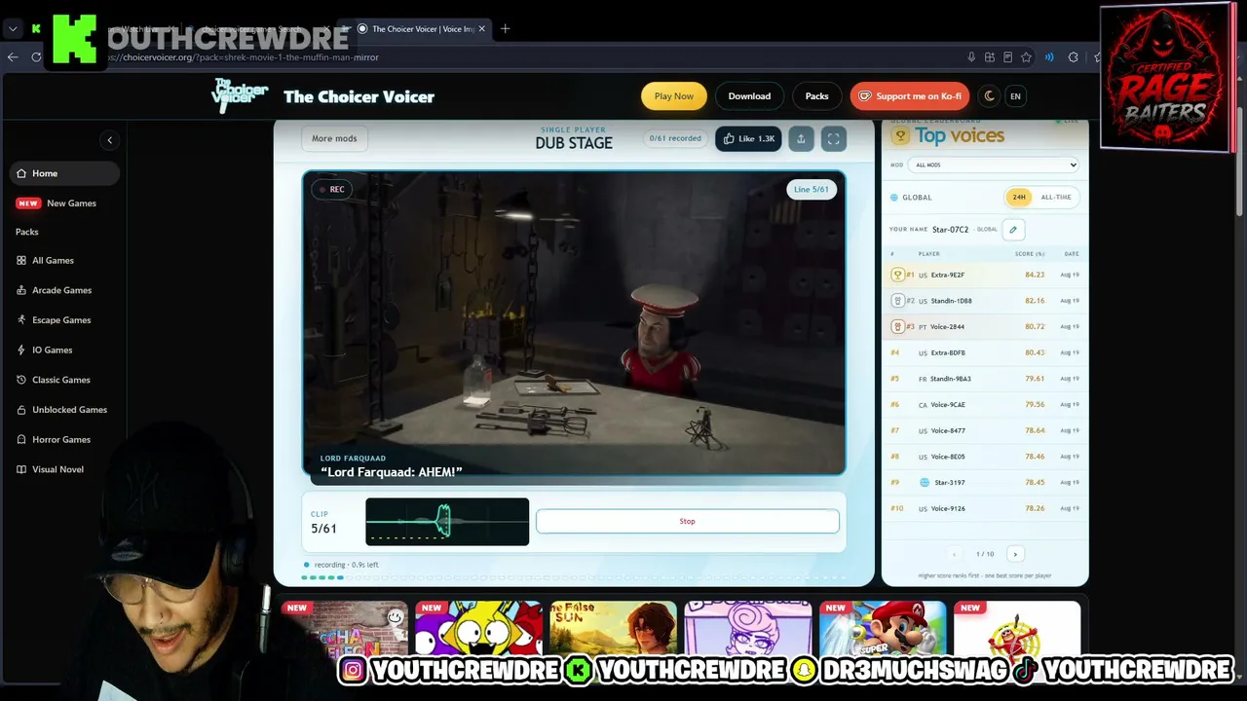Click Horror Games text in sidebar

point(61,439)
